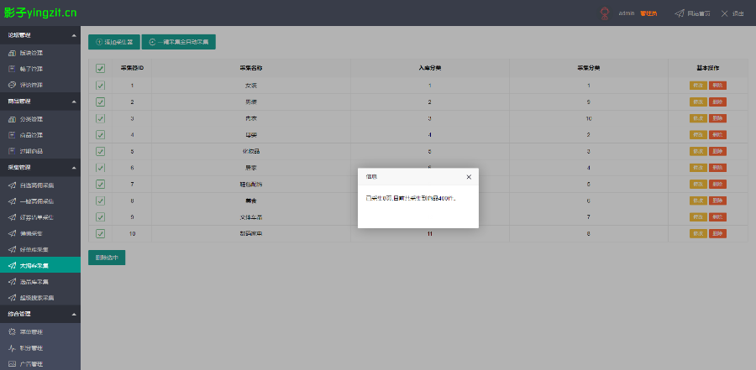
Task: Click the admin username text
Action: pyautogui.click(x=627, y=13)
